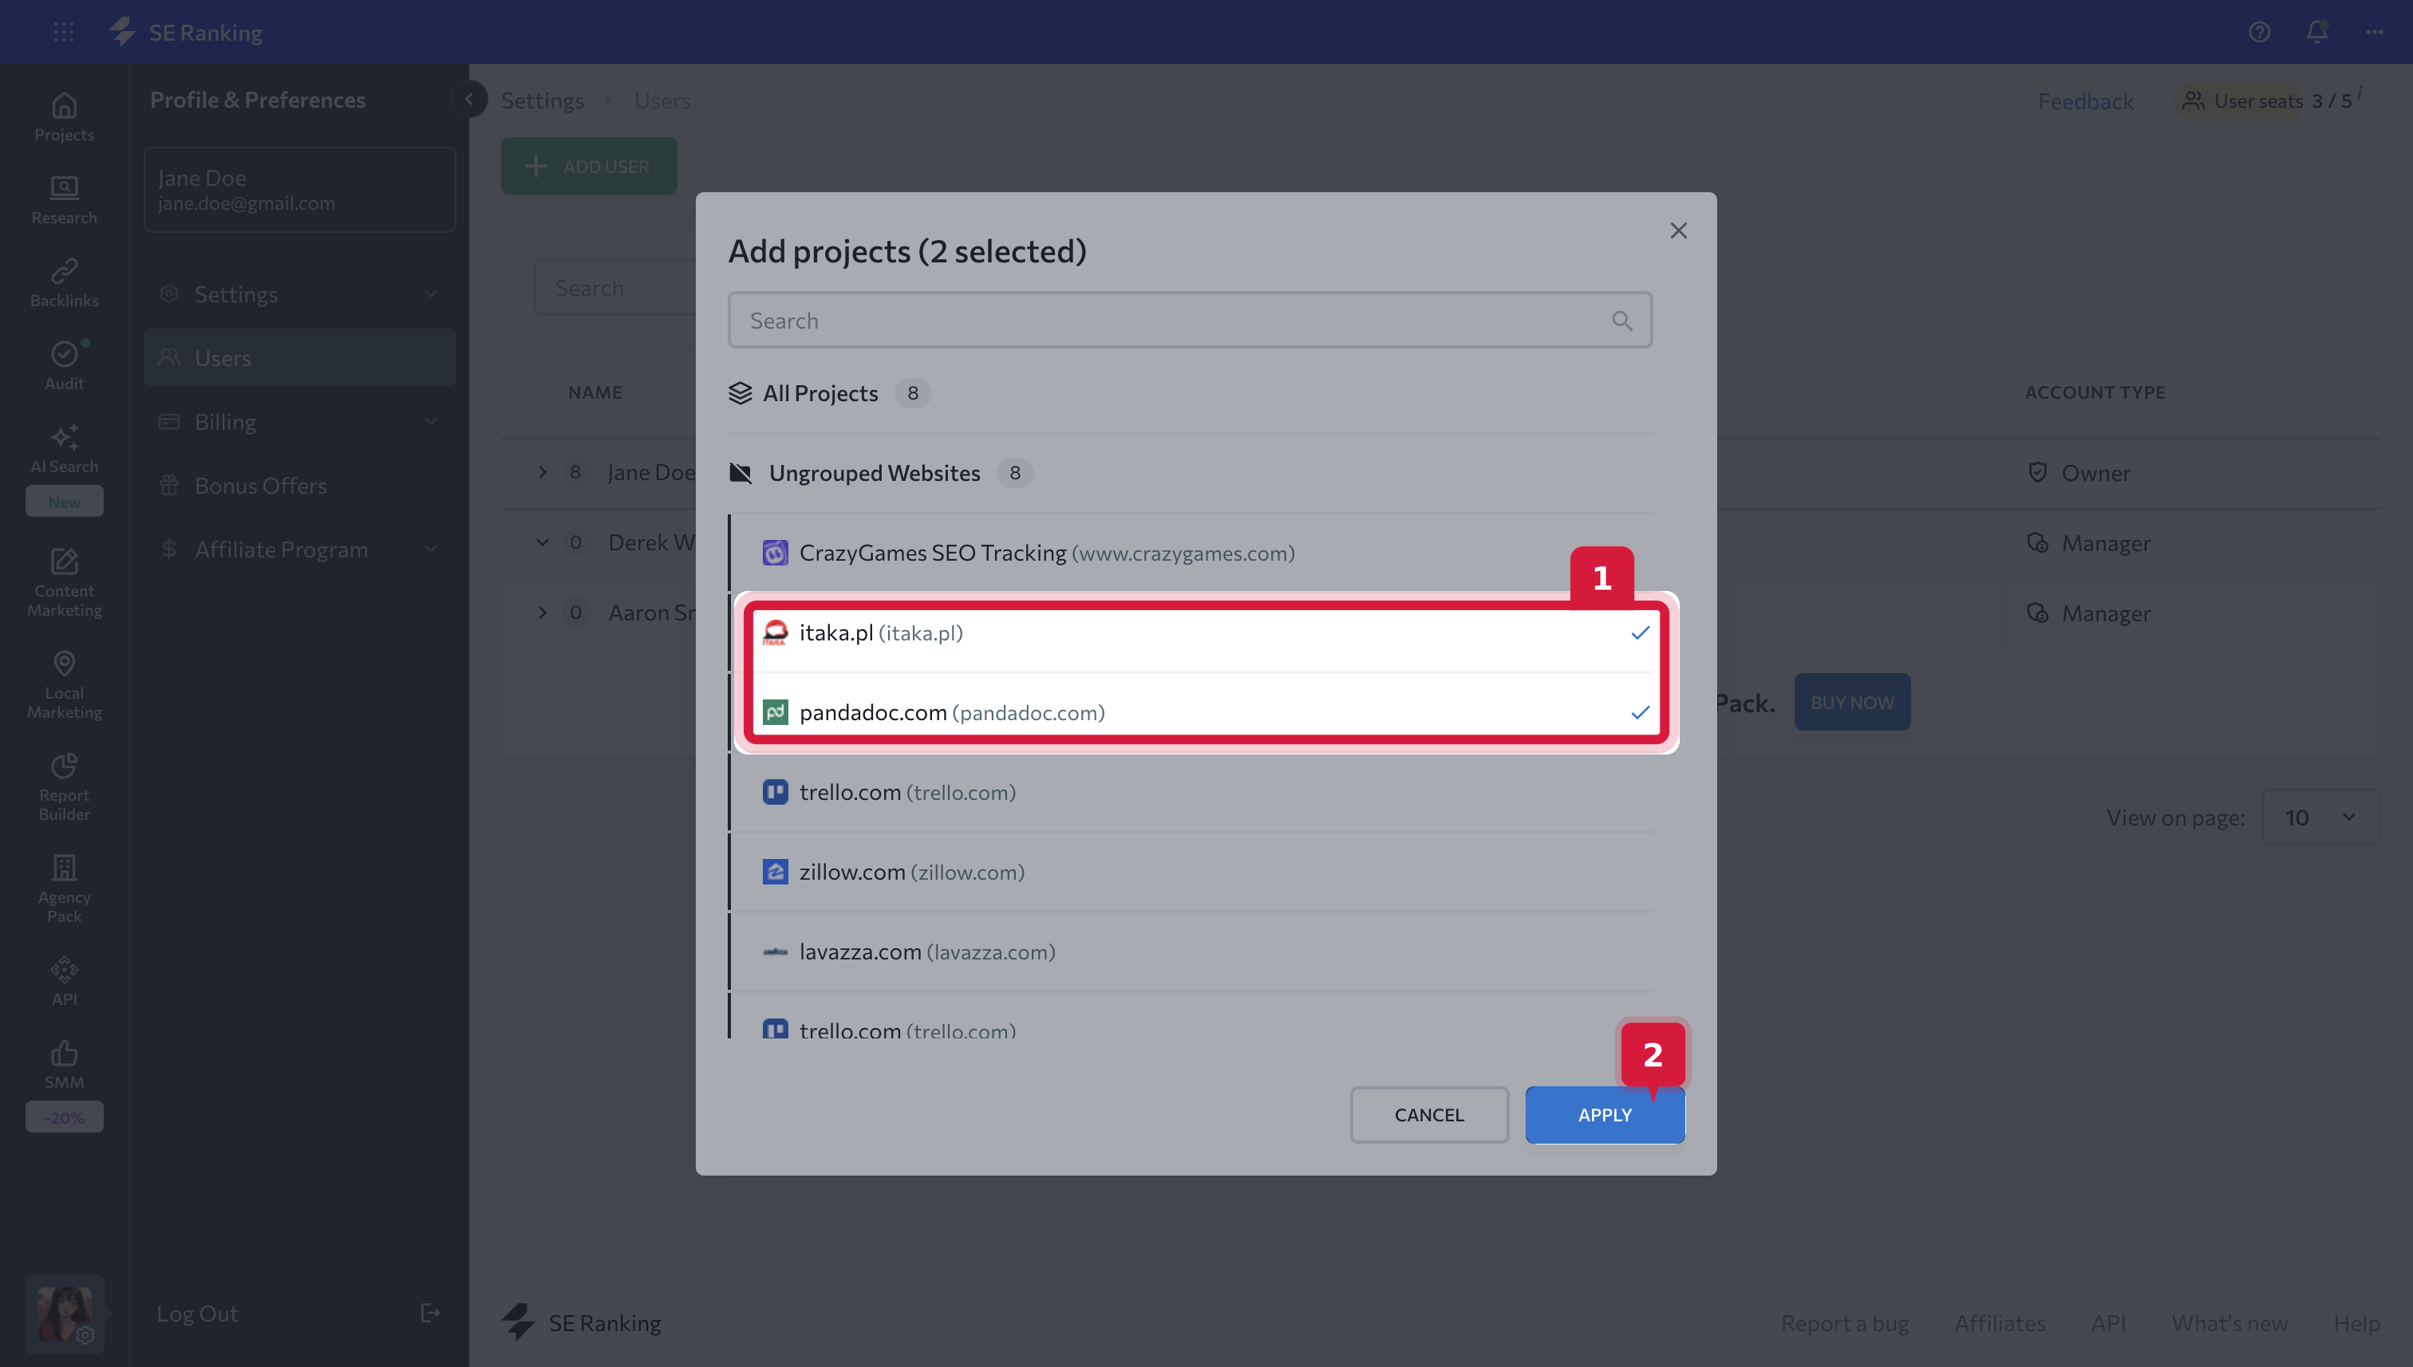
Task: Open the Content Marketing sidebar icon
Action: coord(64,582)
